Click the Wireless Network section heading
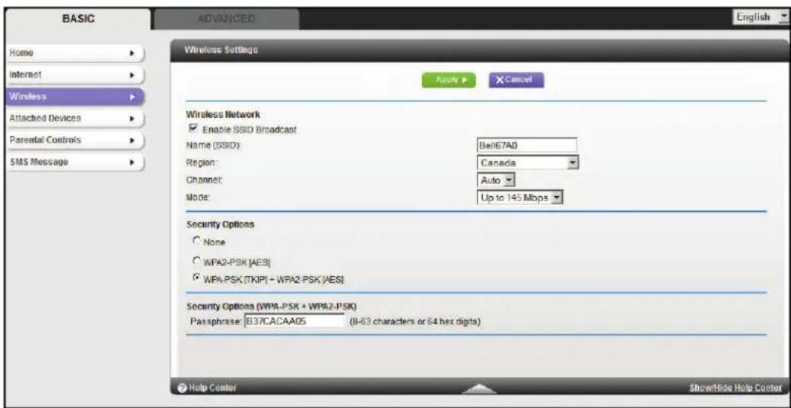 (222, 114)
